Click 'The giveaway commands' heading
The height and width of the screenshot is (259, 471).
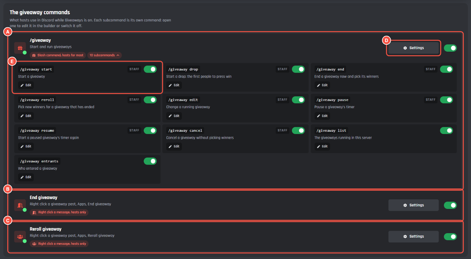(40, 12)
